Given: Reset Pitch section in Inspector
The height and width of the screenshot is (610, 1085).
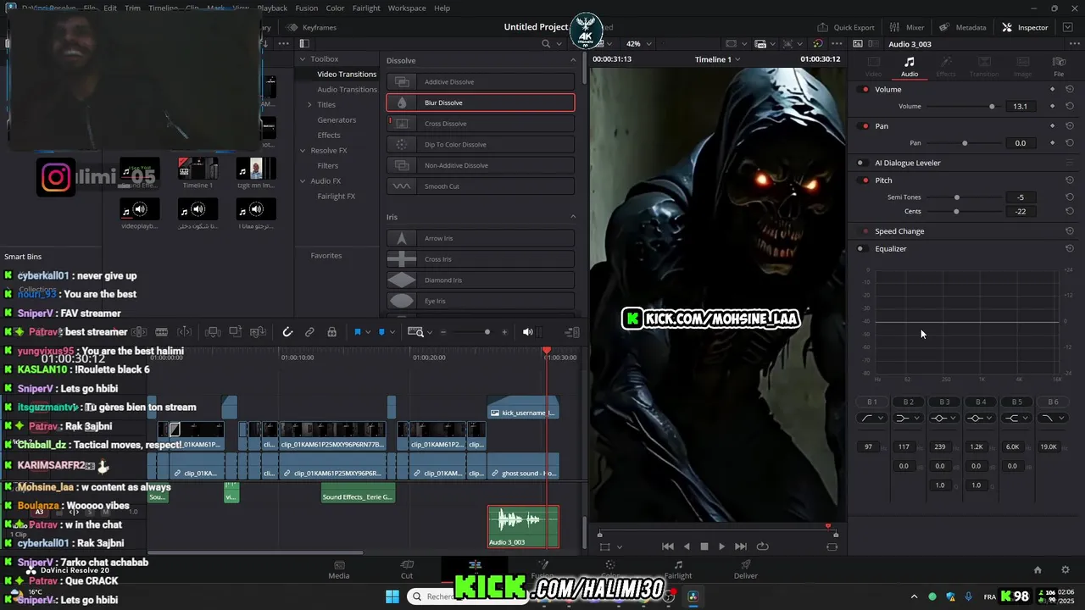Looking at the screenshot, I should coord(1070,180).
